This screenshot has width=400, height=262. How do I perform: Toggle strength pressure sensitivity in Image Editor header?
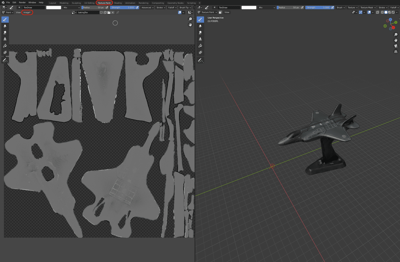pos(137,7)
